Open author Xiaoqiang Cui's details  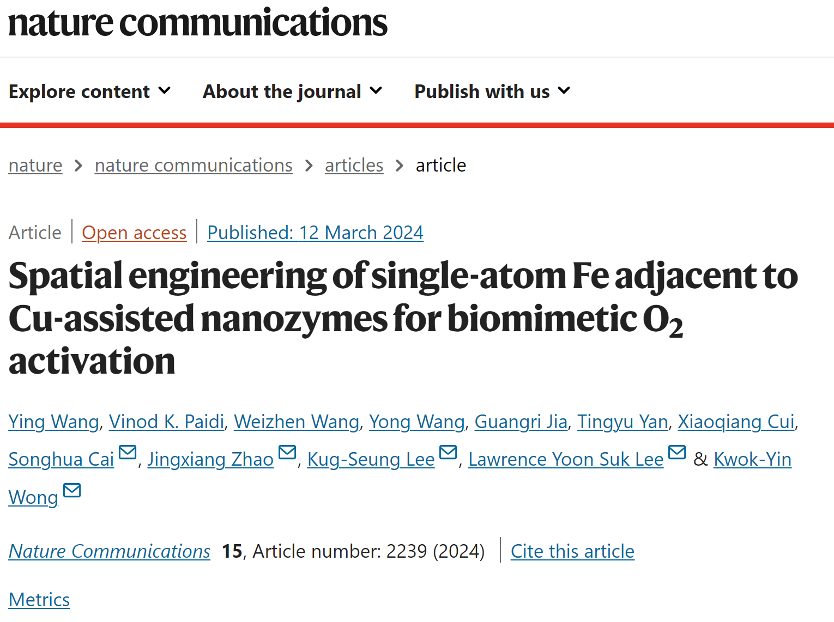(x=736, y=422)
